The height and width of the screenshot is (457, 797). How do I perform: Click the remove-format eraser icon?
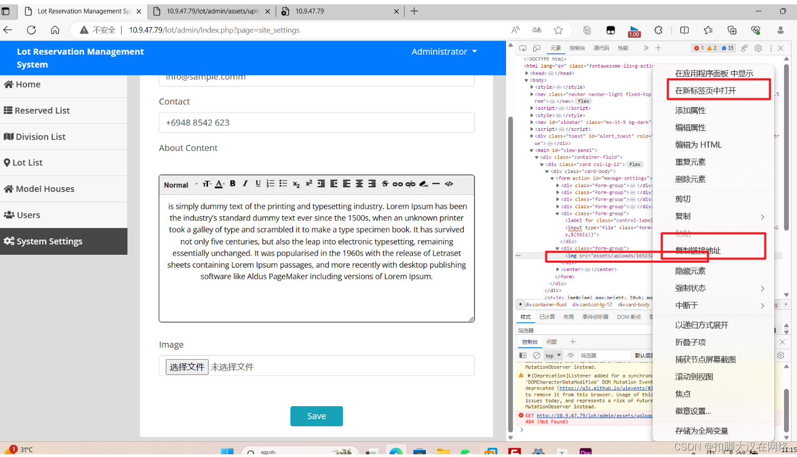424,184
